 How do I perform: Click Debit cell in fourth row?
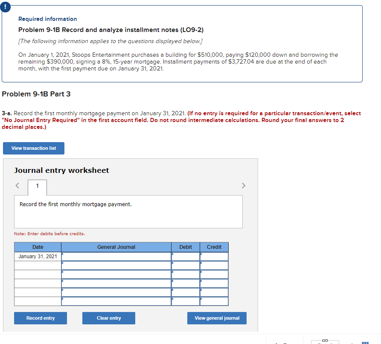click(x=186, y=283)
